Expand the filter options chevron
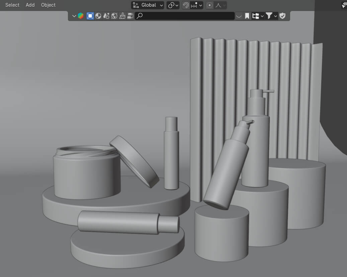 (x=275, y=16)
